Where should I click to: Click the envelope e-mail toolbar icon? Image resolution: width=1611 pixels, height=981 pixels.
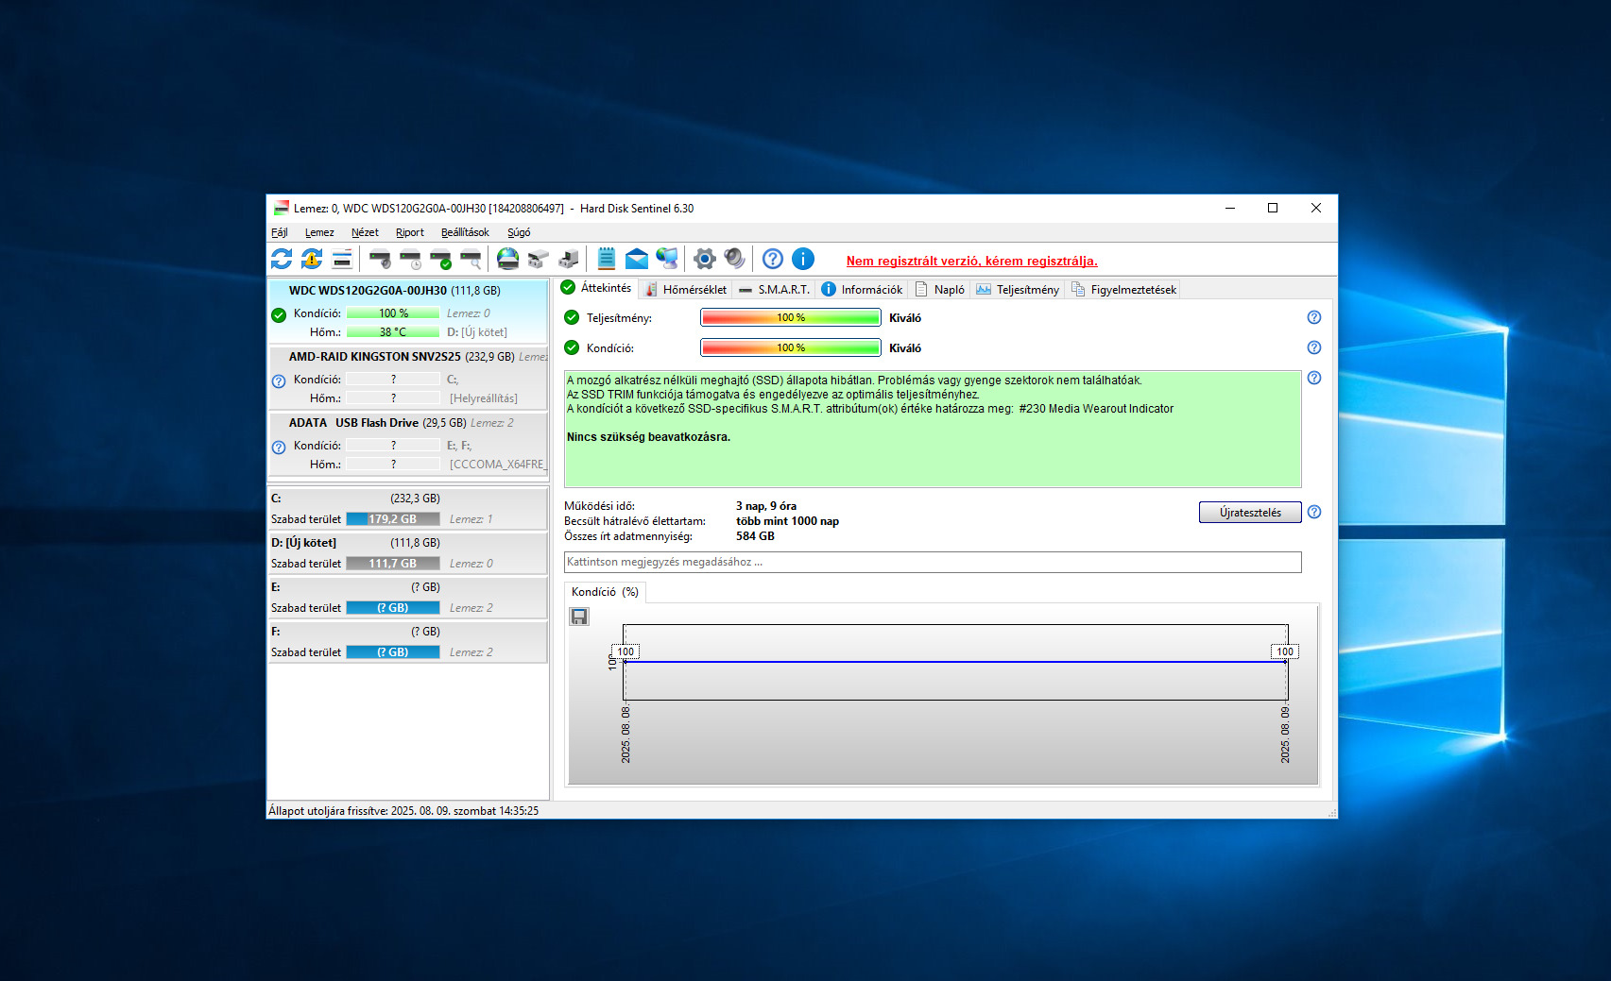637,259
